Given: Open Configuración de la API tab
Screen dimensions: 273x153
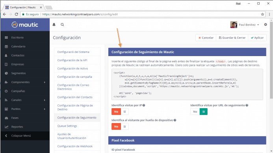Looking at the screenshot, I should 77,60.
